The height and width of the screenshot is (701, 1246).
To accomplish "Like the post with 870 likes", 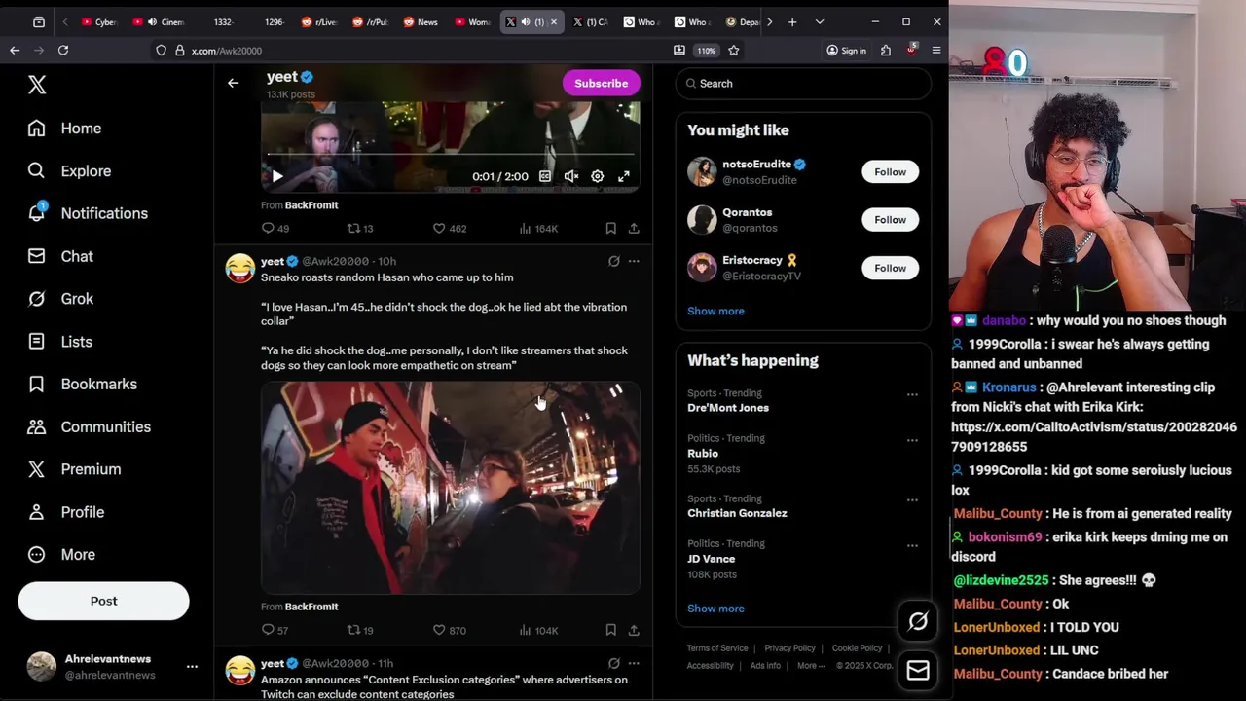I will [x=450, y=630].
